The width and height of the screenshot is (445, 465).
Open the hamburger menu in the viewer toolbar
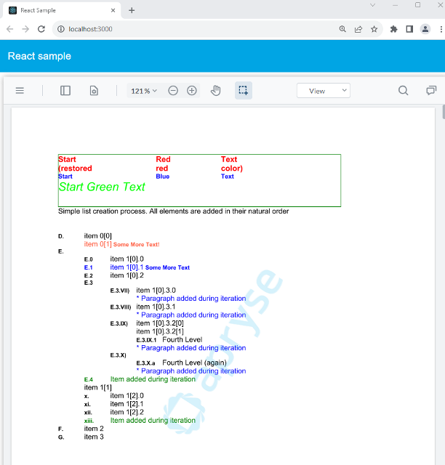tap(20, 90)
